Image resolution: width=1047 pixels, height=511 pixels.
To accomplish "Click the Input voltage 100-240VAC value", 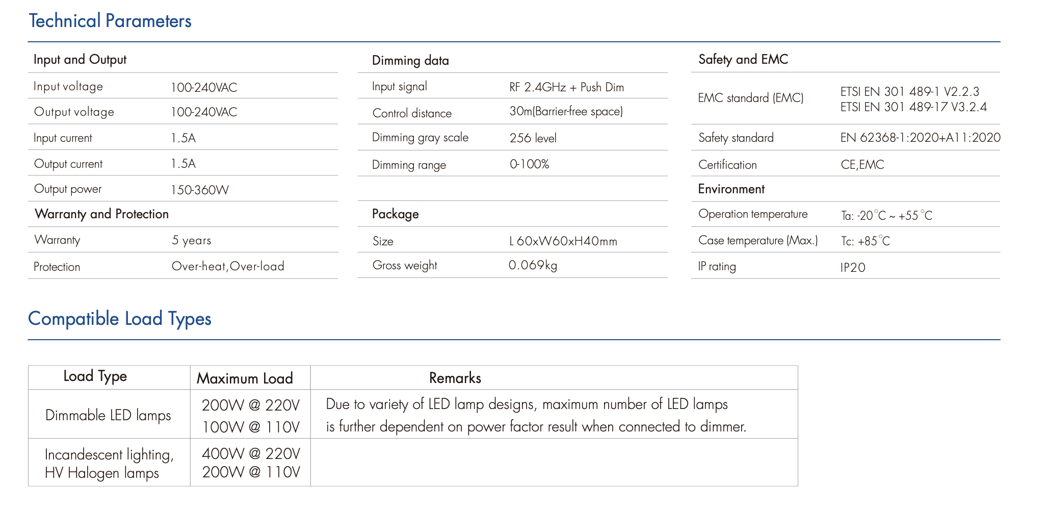I will 204,88.
